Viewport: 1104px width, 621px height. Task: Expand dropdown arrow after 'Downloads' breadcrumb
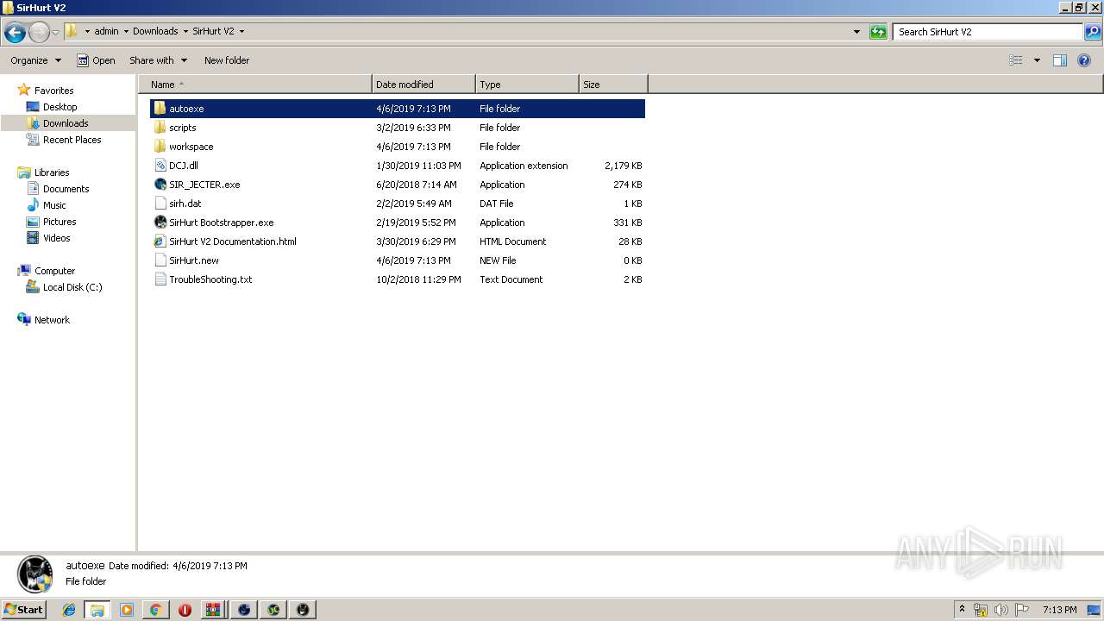point(185,31)
